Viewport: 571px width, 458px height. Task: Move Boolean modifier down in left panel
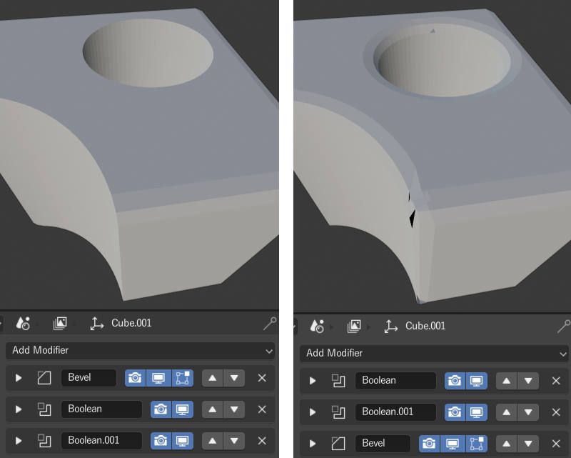(x=234, y=409)
